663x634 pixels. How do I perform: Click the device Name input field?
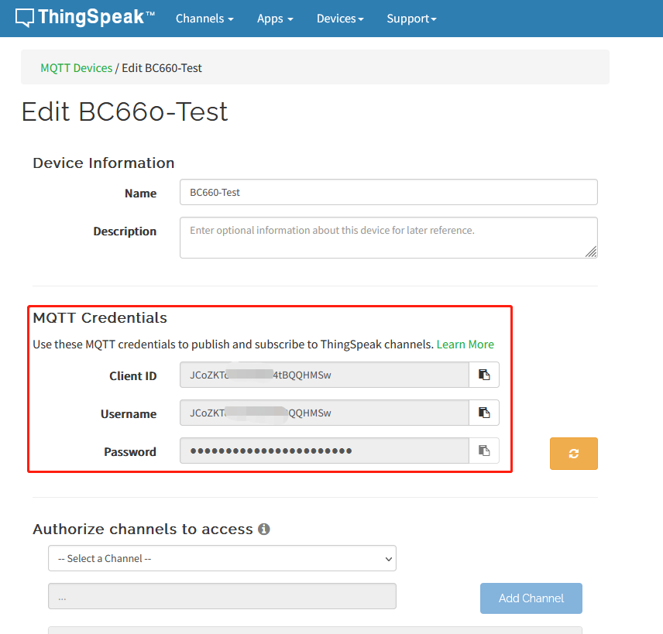tap(389, 192)
